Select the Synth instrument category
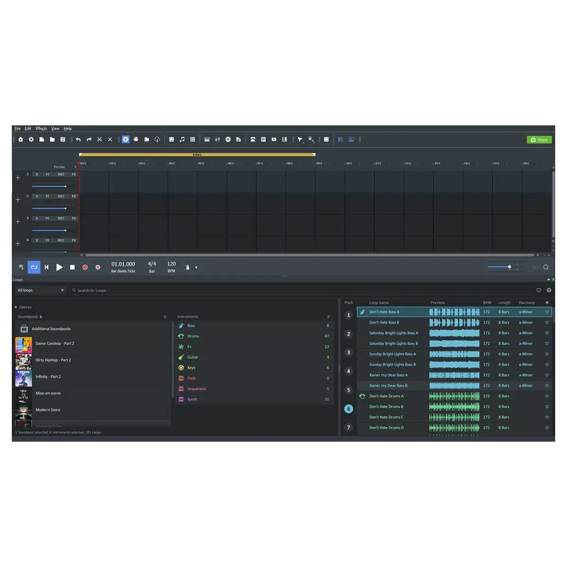 tap(191, 399)
